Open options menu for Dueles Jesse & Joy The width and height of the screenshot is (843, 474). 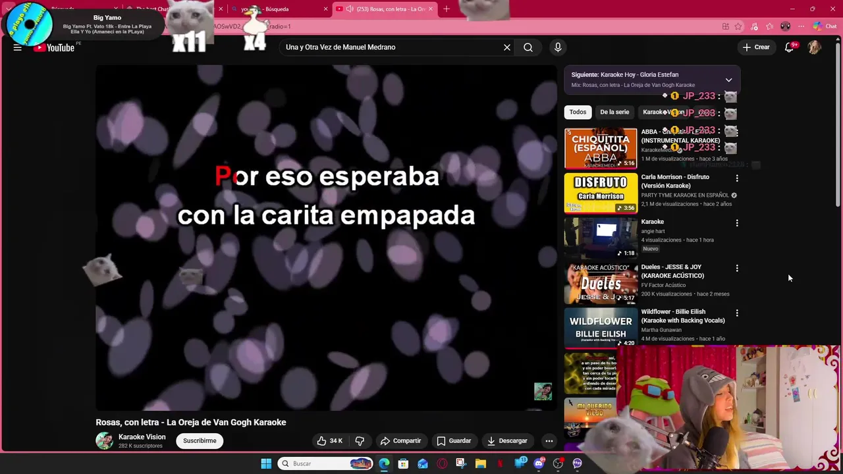[737, 269]
